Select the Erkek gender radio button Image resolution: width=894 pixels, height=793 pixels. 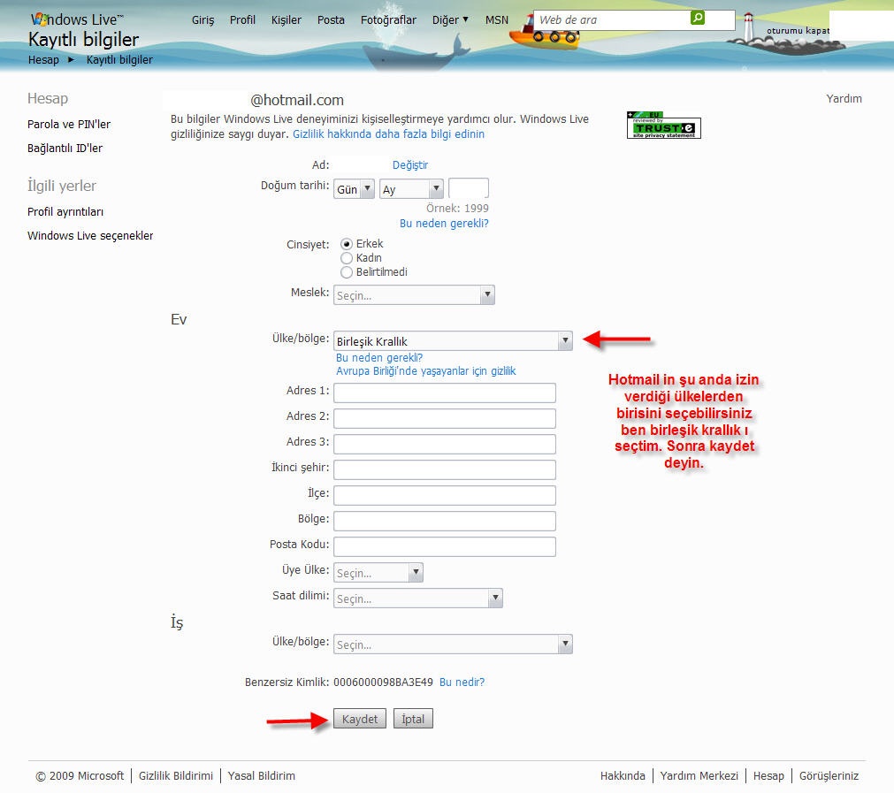coord(346,244)
